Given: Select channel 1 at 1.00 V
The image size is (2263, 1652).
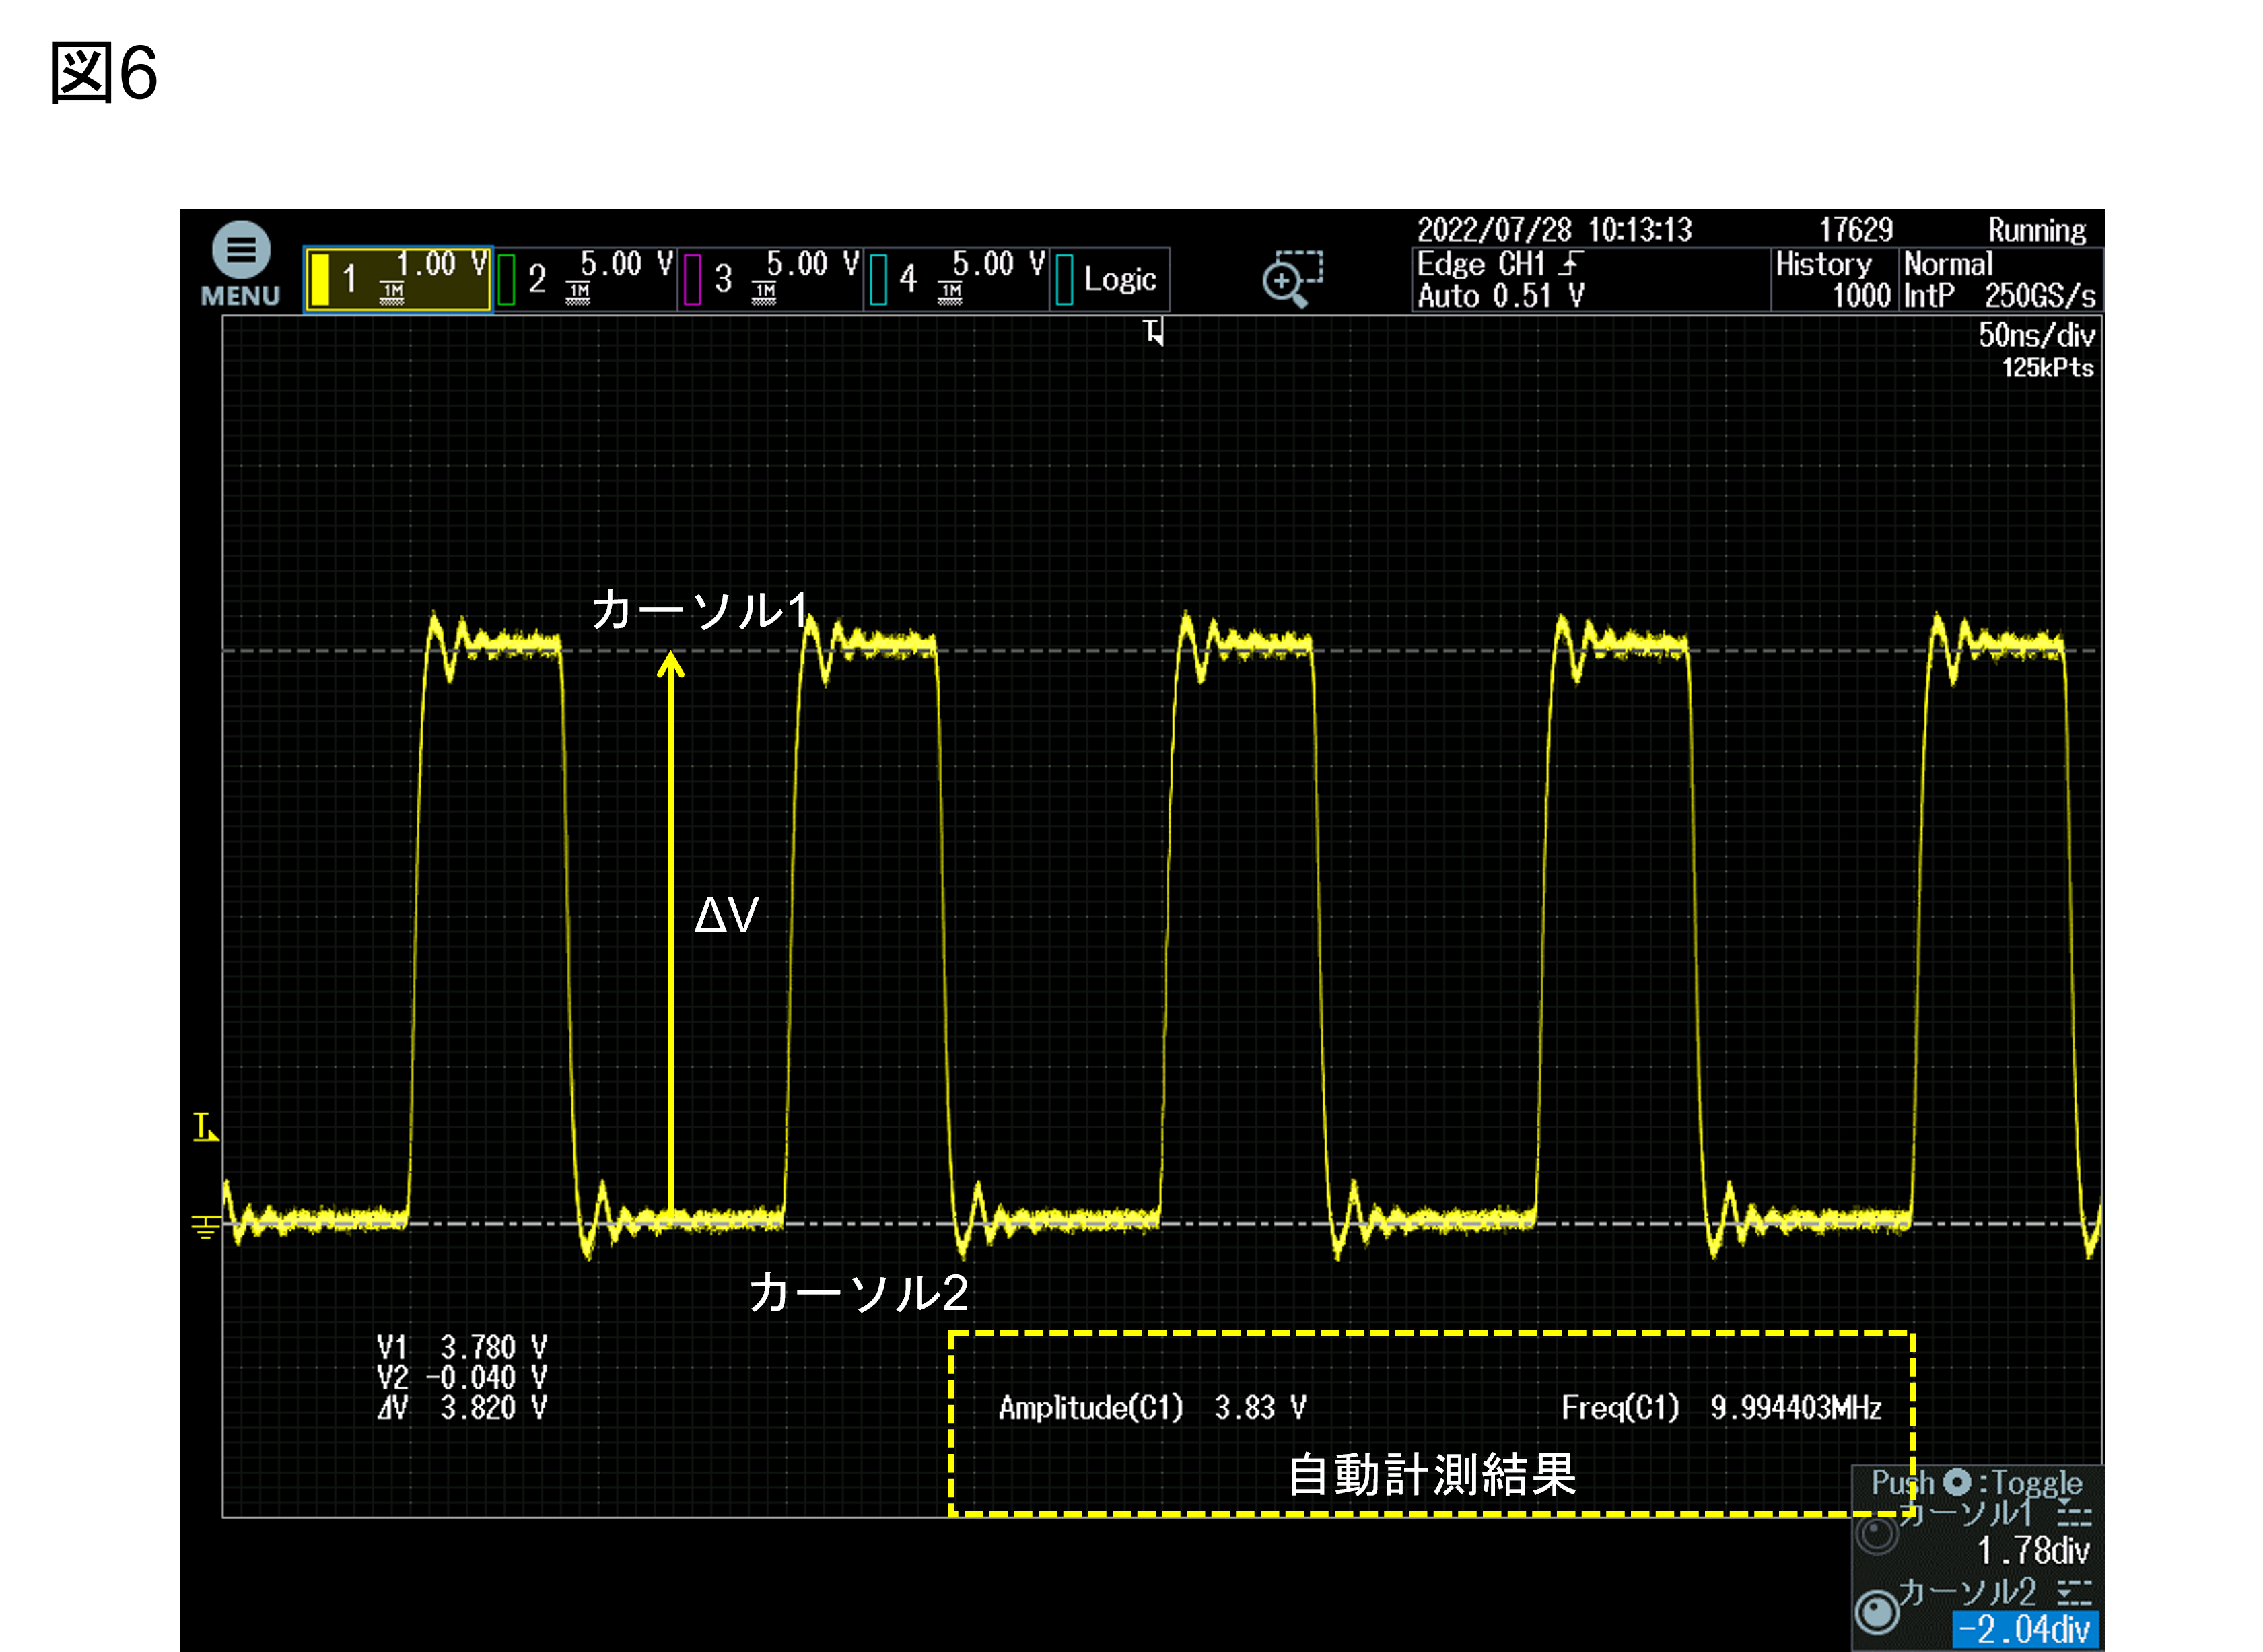Looking at the screenshot, I should pyautogui.click(x=398, y=279).
